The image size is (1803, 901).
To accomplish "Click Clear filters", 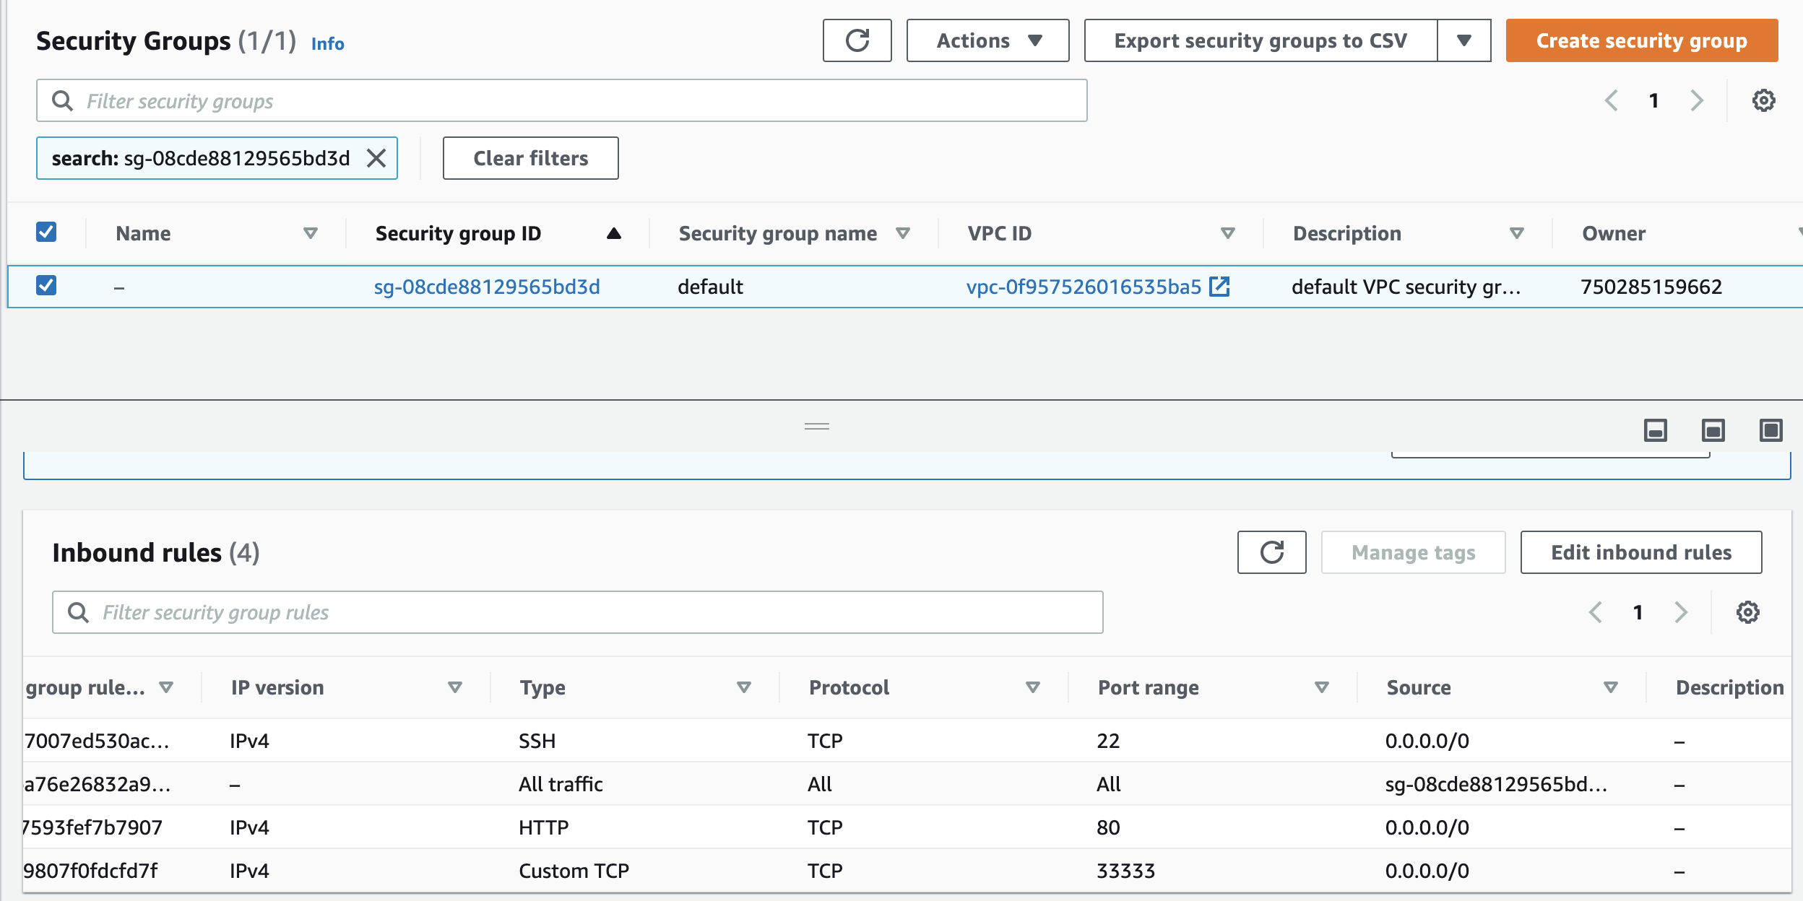I will click(530, 158).
